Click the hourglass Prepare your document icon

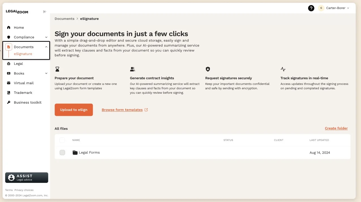[57, 69]
